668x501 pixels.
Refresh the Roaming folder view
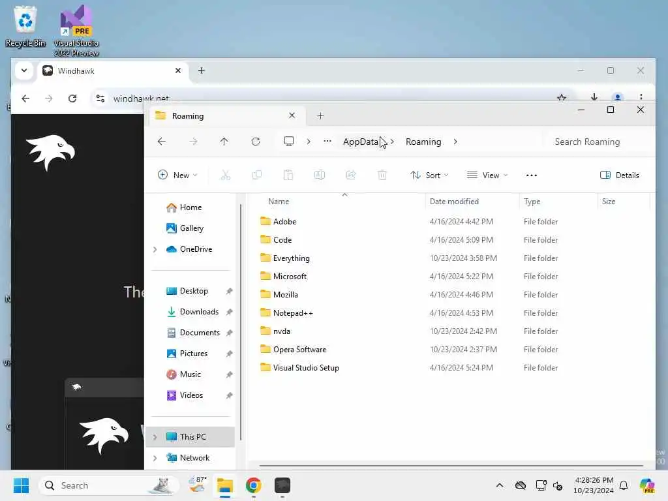coord(256,142)
